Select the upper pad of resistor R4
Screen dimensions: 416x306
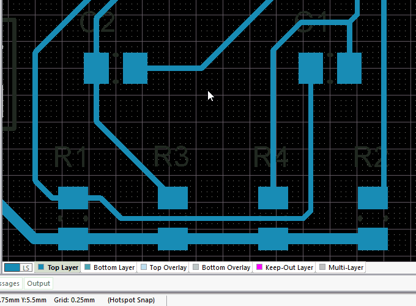(273, 198)
